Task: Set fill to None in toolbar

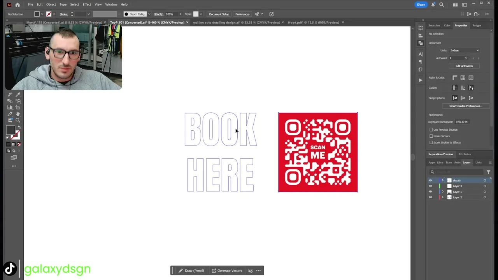Action: tap(19, 144)
